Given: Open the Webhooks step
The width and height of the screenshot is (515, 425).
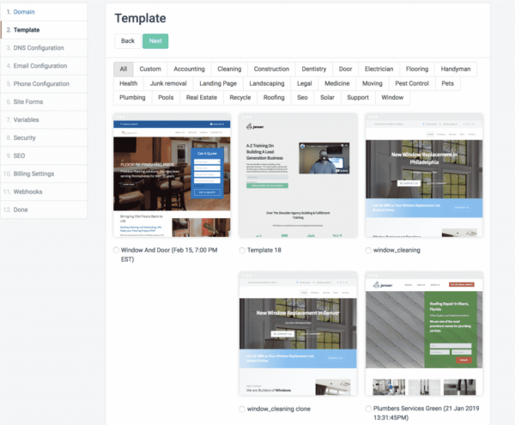Looking at the screenshot, I should pos(44,191).
